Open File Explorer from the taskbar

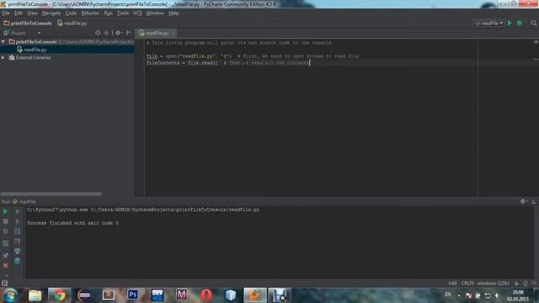35,295
